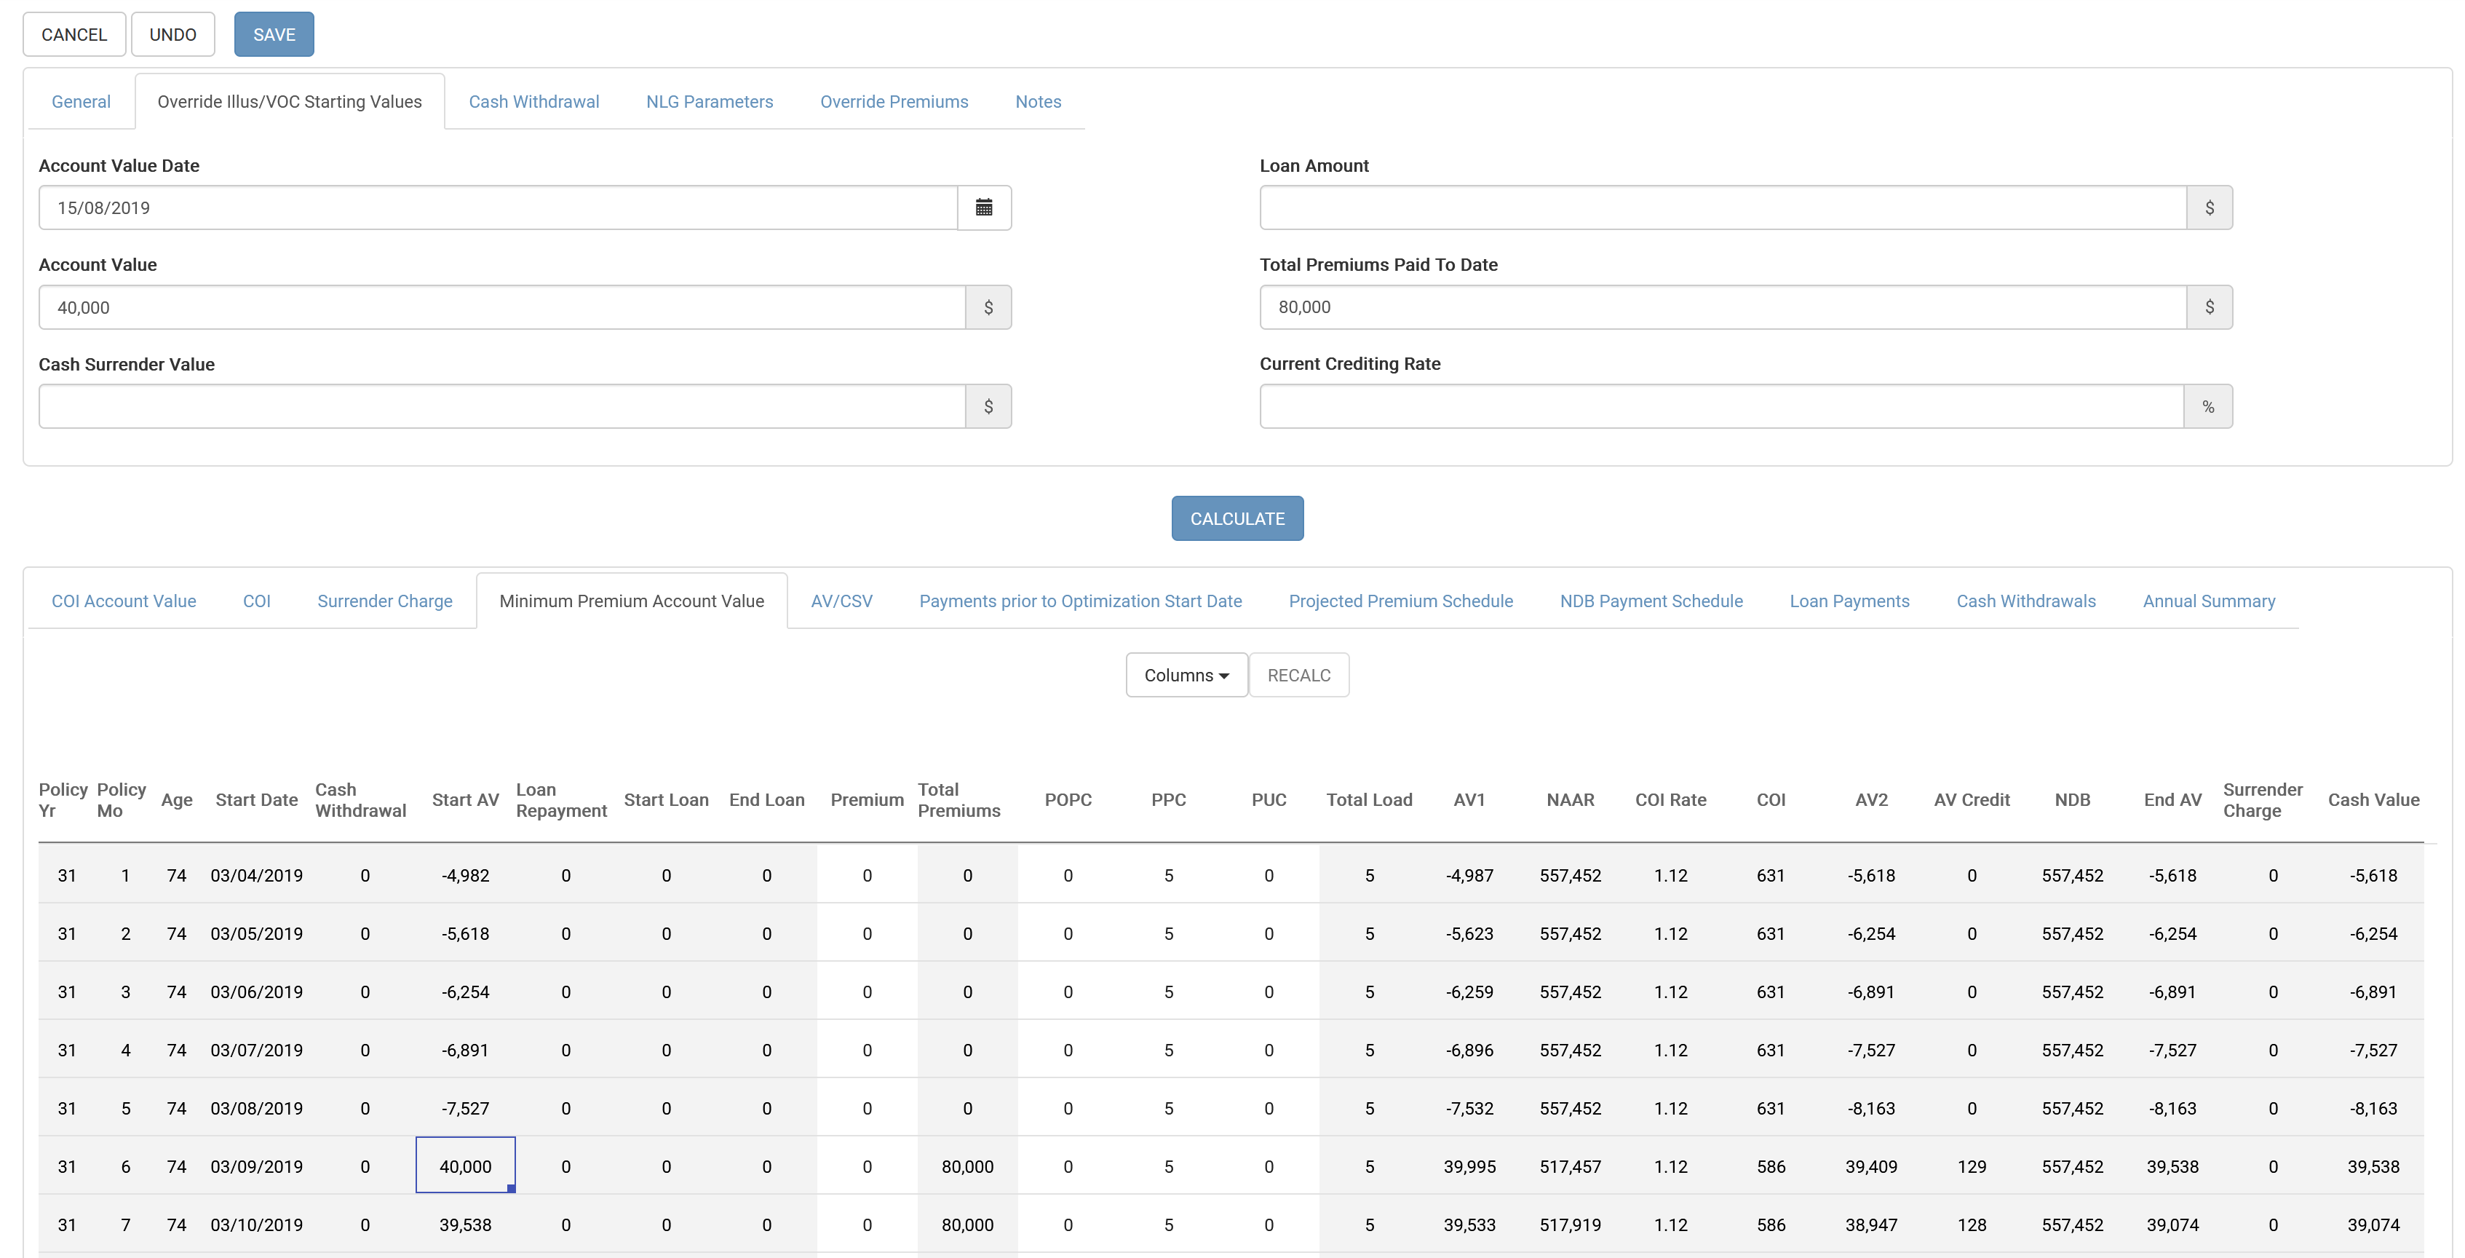Click into the Loan Amount field
2465x1258 pixels.
(x=1723, y=207)
